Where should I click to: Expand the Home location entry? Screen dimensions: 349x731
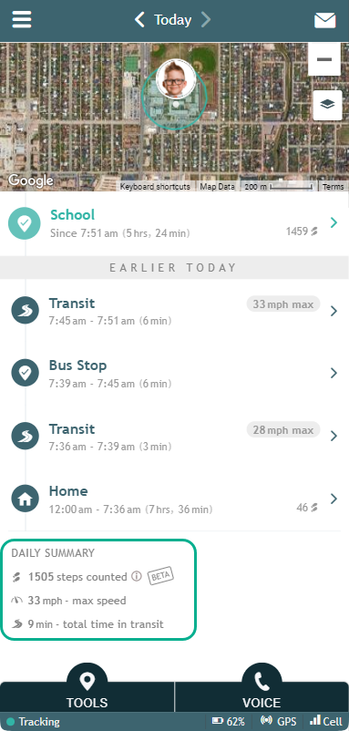pyautogui.click(x=174, y=499)
